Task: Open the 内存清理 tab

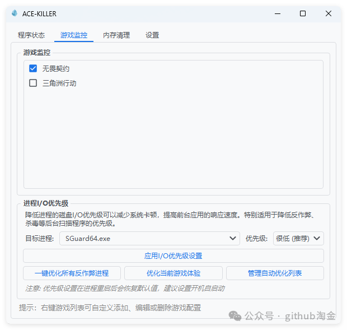Action: (116, 35)
